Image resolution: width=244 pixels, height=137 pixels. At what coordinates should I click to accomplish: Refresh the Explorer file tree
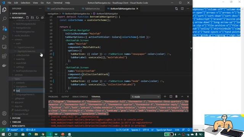tap(37, 18)
